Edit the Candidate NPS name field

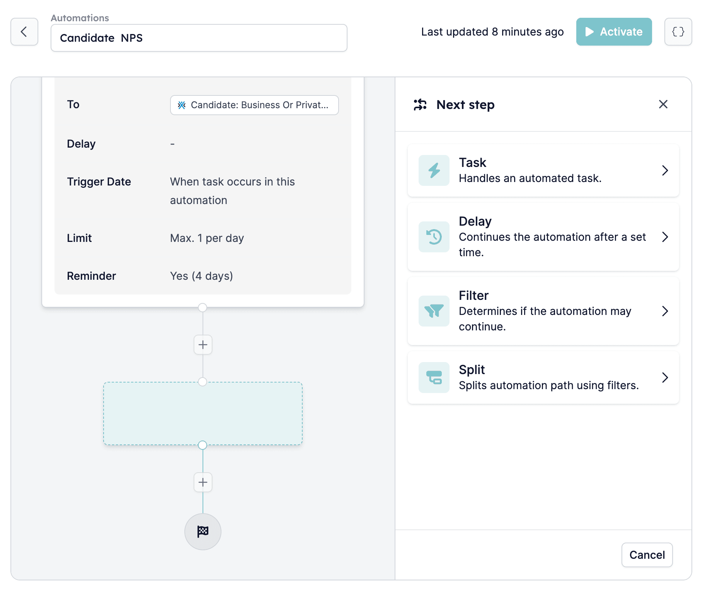199,38
